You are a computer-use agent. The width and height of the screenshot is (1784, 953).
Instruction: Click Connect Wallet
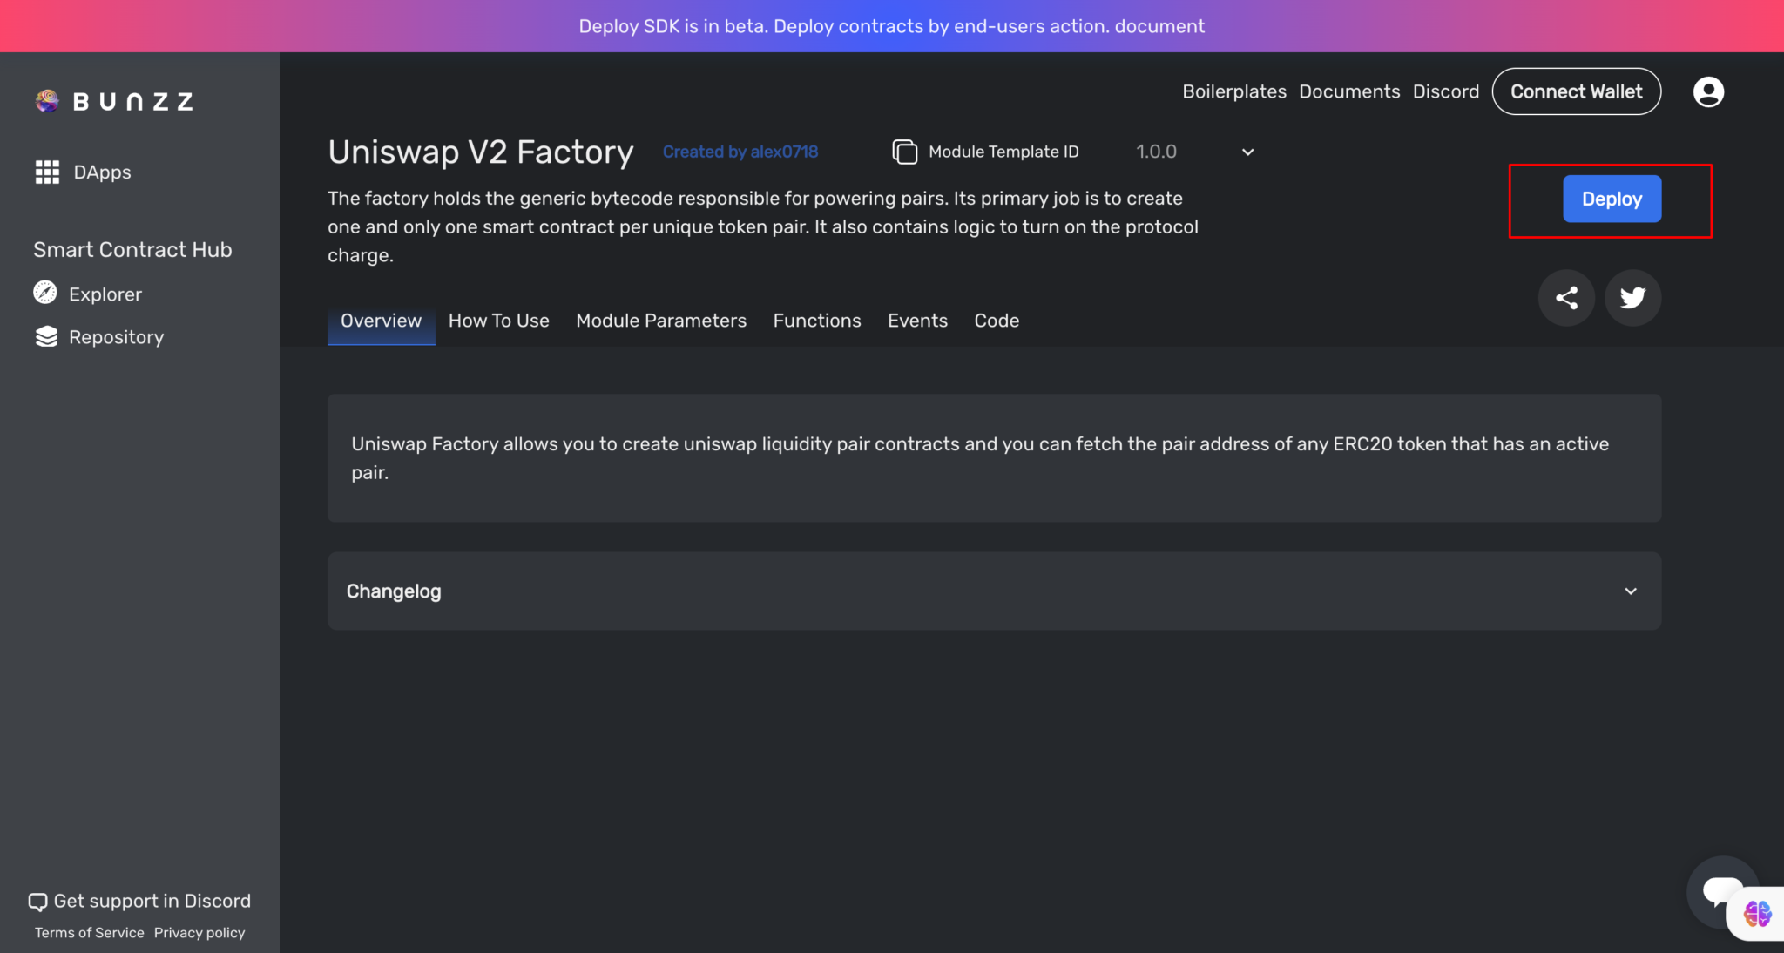(1577, 91)
